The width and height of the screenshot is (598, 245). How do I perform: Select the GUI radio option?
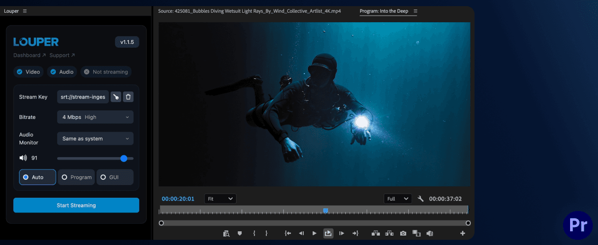(x=115, y=177)
